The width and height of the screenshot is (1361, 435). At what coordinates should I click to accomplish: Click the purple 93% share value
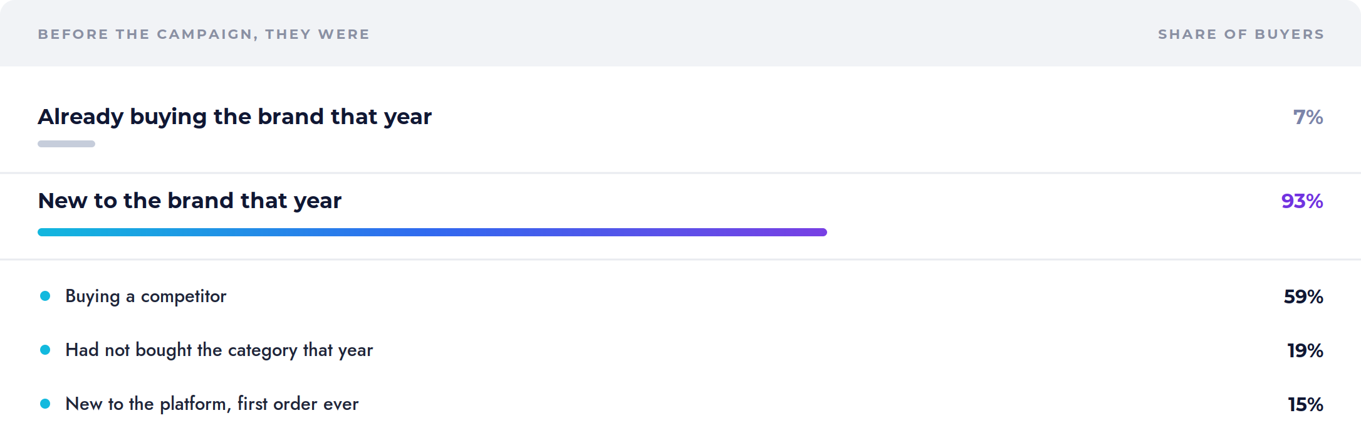(1302, 201)
